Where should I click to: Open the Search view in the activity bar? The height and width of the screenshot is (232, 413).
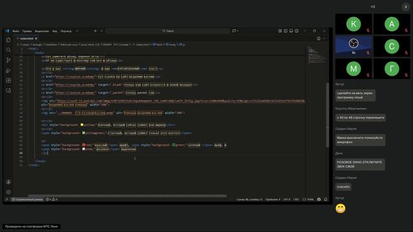[8, 50]
